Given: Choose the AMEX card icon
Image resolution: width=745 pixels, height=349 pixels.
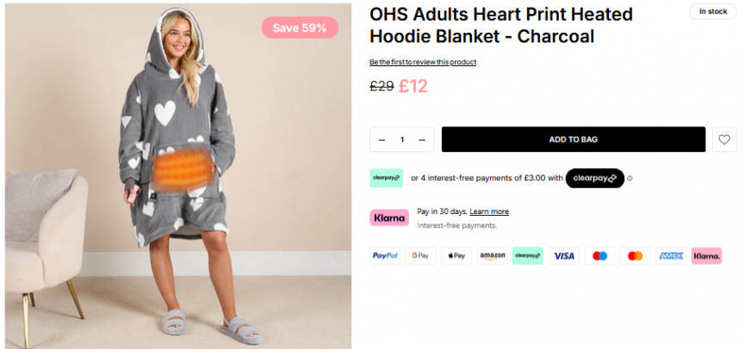Looking at the screenshot, I should coord(670,256).
